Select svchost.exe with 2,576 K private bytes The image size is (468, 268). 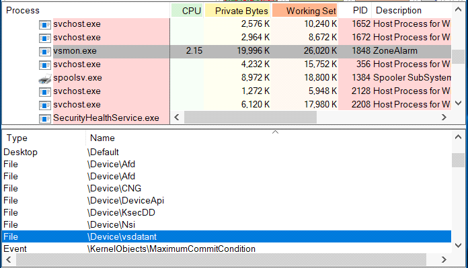coord(227,24)
